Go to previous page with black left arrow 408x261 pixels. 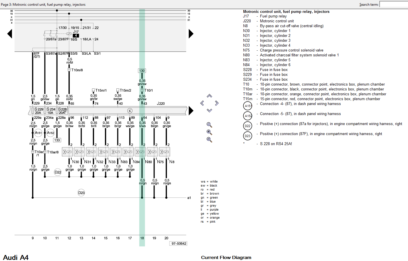click(x=10, y=34)
